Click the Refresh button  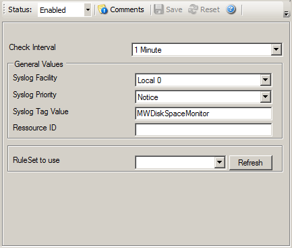[251, 163]
